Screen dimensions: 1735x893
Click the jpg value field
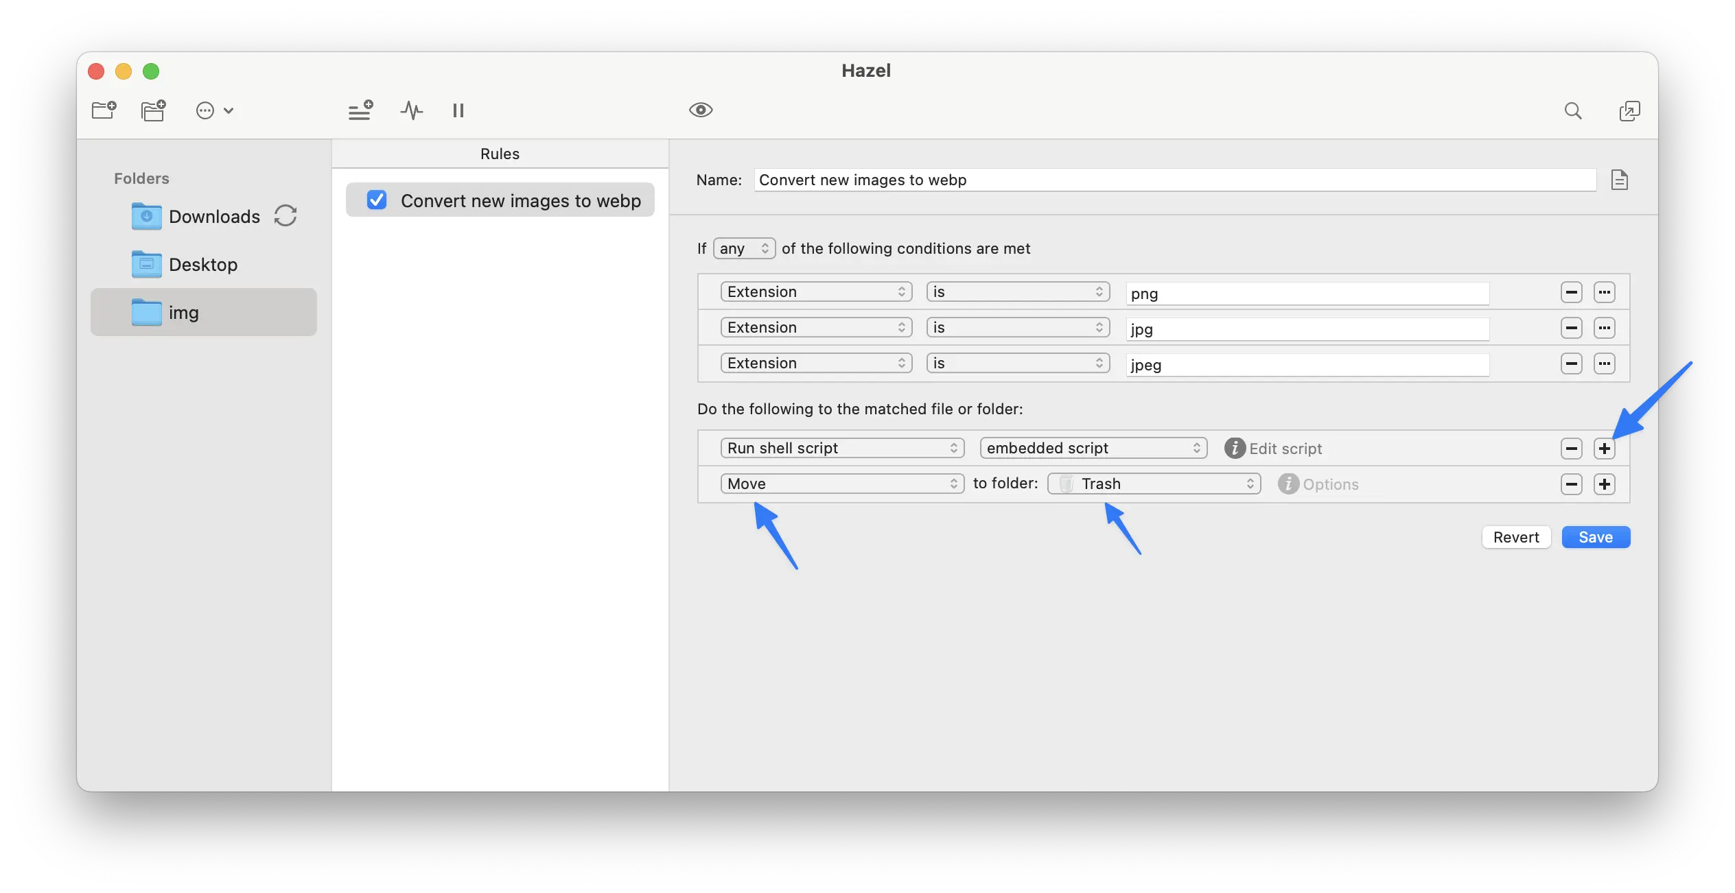[x=1307, y=329]
